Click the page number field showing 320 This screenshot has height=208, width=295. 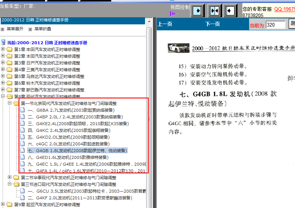point(275,25)
